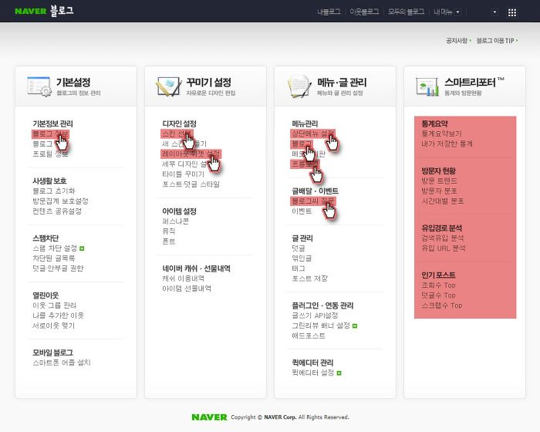The width and height of the screenshot is (540, 432).
Task: Click the NAVER logo in the top bar
Action: tap(30, 11)
